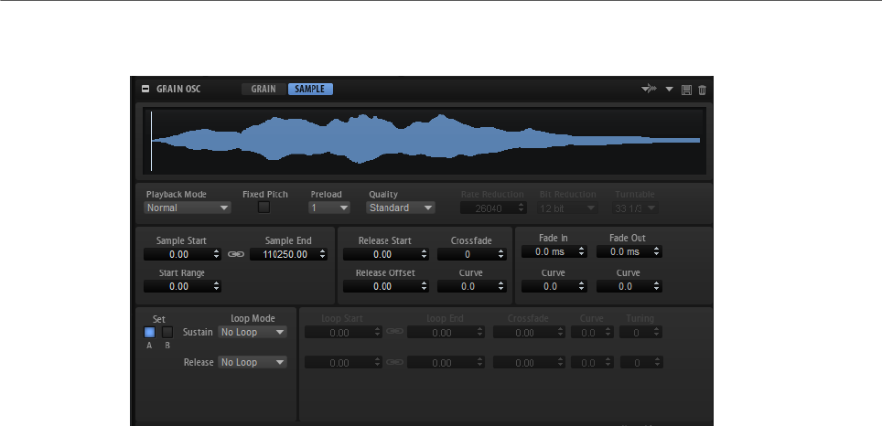Switch to the SAMPLE tab
The height and width of the screenshot is (426, 882).
point(310,89)
